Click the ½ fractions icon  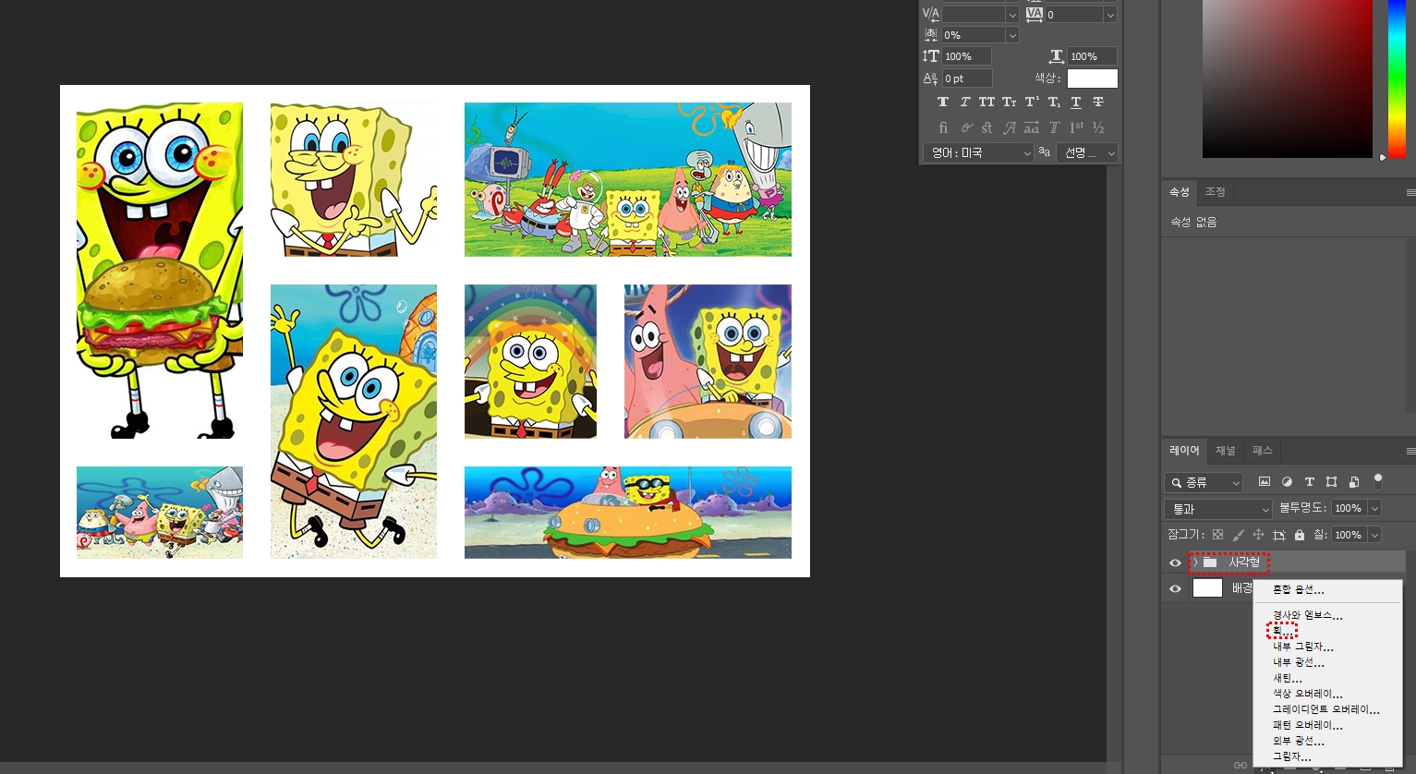(x=1098, y=127)
